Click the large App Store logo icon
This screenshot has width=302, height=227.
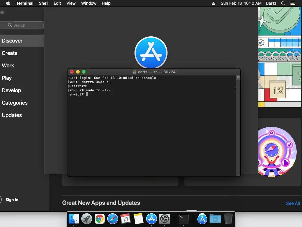pyautogui.click(x=151, y=53)
